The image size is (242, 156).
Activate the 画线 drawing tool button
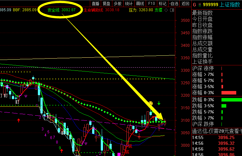point(140,4)
